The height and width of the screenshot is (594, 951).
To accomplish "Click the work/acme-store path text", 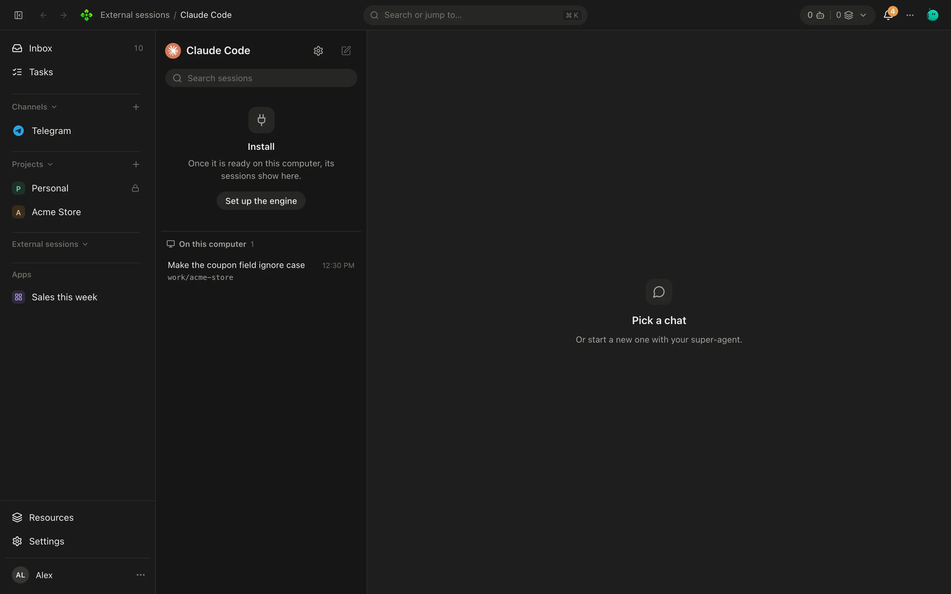I will (x=200, y=277).
